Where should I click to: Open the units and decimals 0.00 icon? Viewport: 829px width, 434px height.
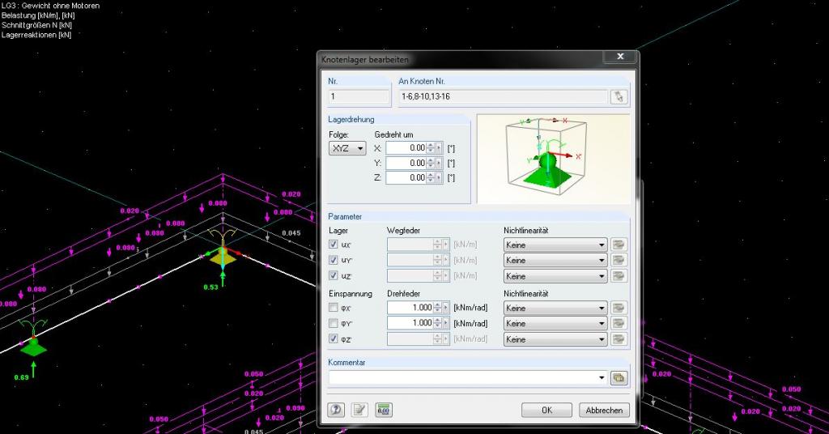(x=384, y=410)
